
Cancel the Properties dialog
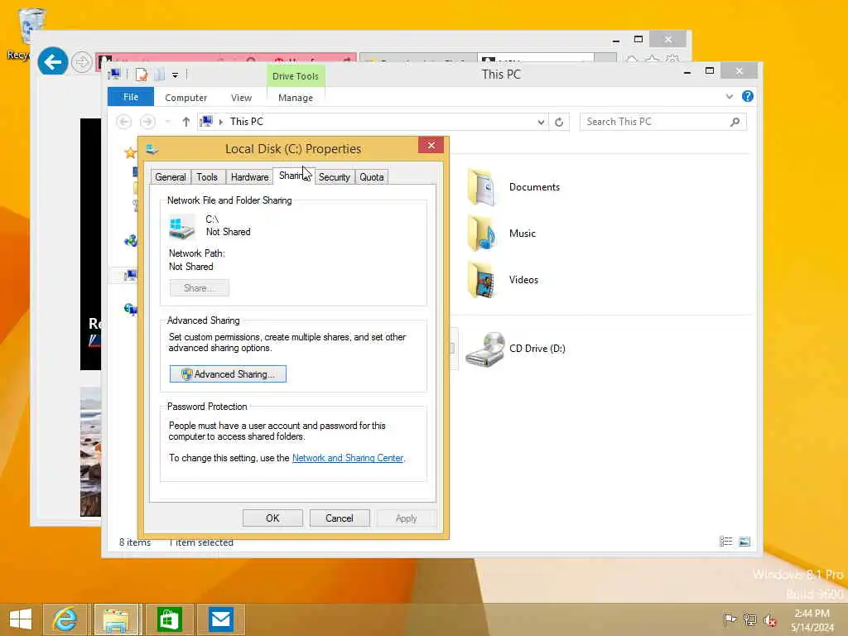pos(339,518)
